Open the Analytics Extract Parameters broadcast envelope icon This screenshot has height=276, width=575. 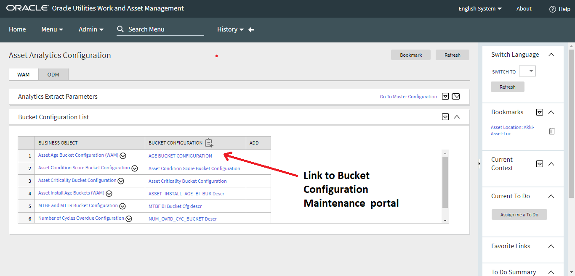click(x=456, y=96)
